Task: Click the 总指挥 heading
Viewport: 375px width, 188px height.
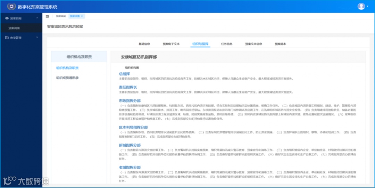Action: (x=124, y=74)
